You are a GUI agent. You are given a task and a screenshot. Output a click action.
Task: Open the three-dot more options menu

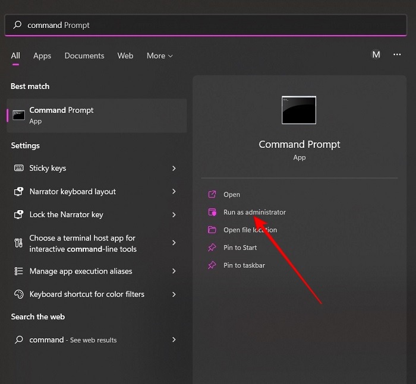(x=397, y=55)
